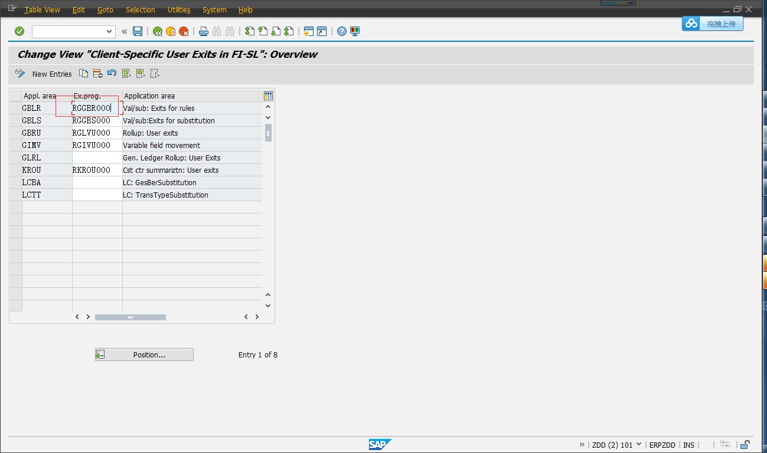Open the Goto menu
767x453 pixels.
click(106, 9)
